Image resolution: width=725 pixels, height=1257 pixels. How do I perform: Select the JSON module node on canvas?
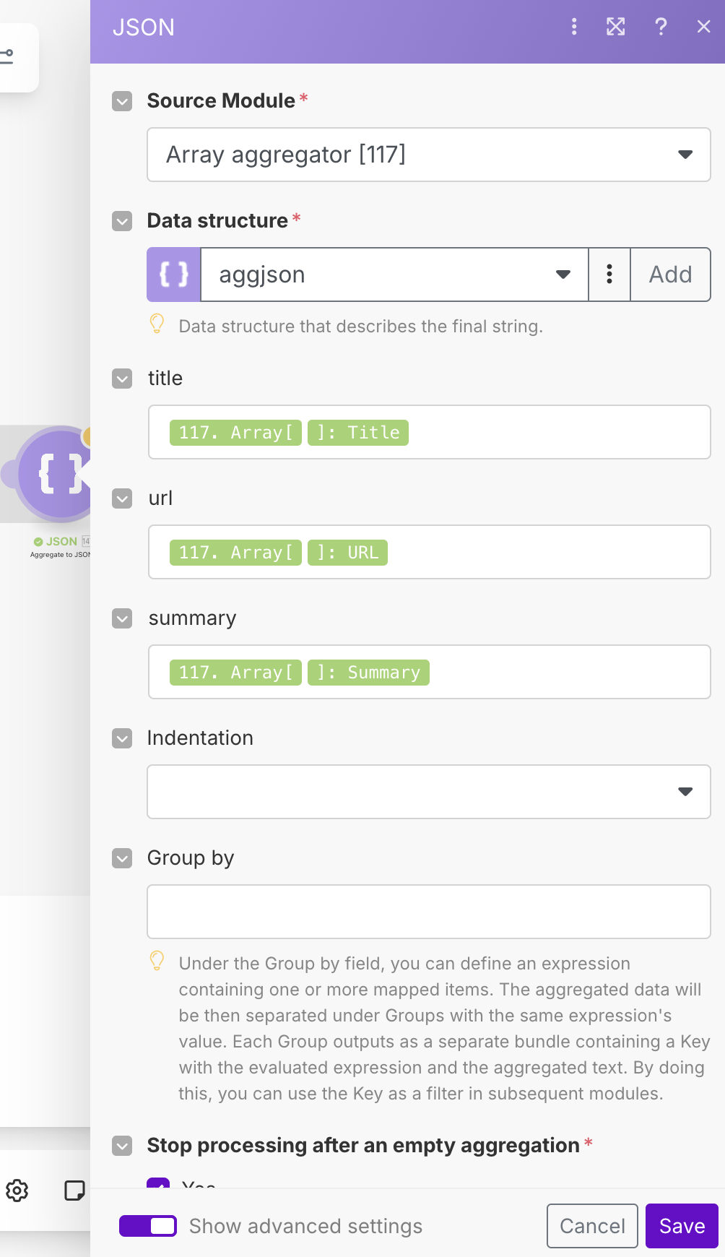[x=58, y=474]
